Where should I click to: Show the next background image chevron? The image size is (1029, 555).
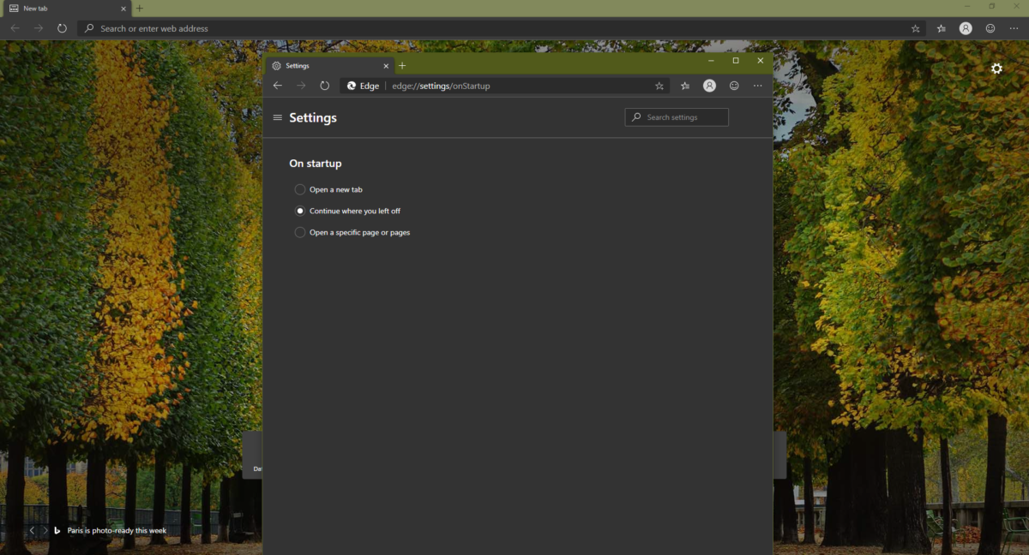45,530
